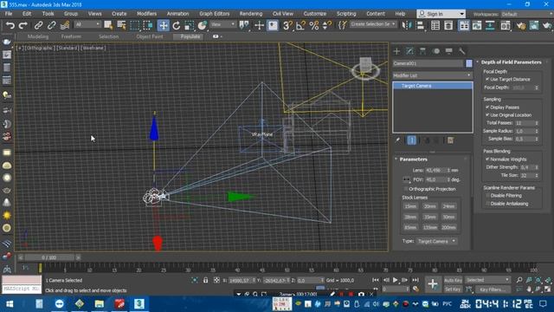Click the Zoom magnifier viewport control
Image resolution: width=554 pixels, height=312 pixels.
pos(519,280)
